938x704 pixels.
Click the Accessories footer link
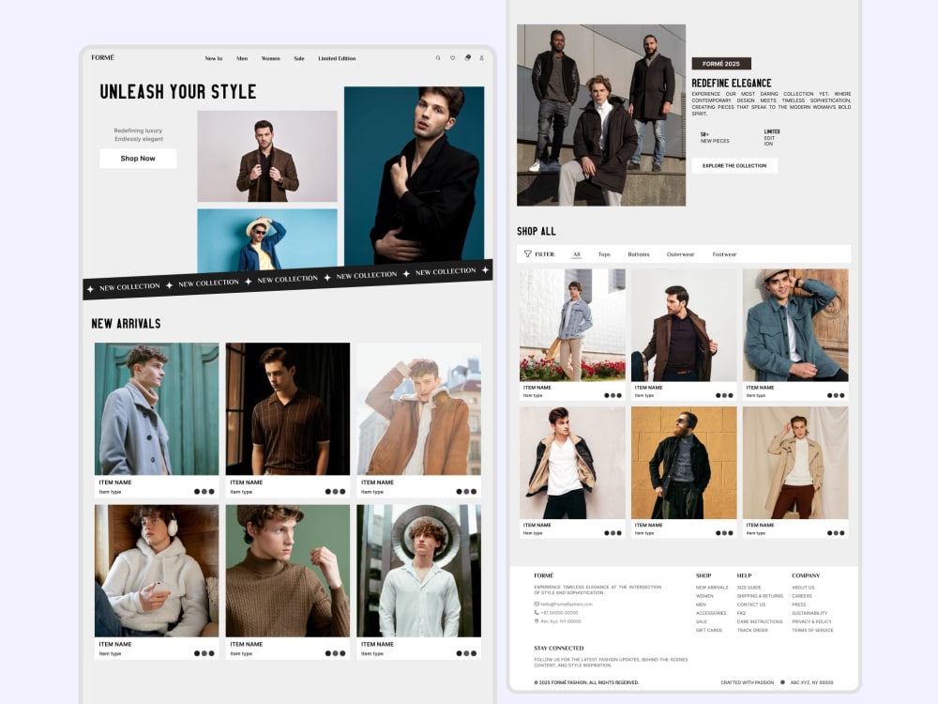(x=711, y=613)
